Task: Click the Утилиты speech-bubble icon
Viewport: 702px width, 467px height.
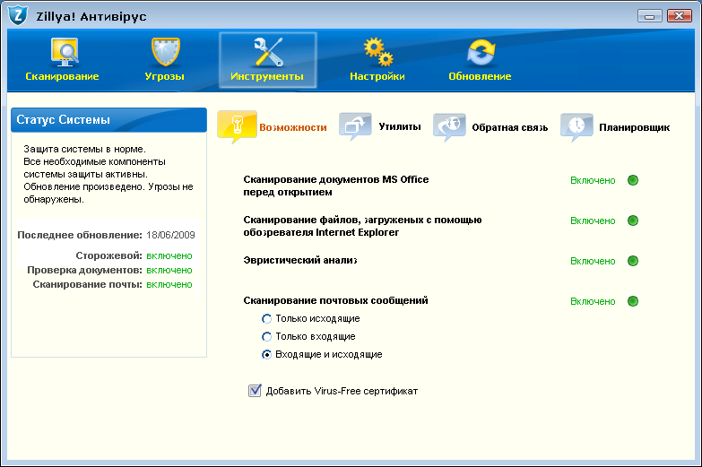Action: [x=355, y=126]
